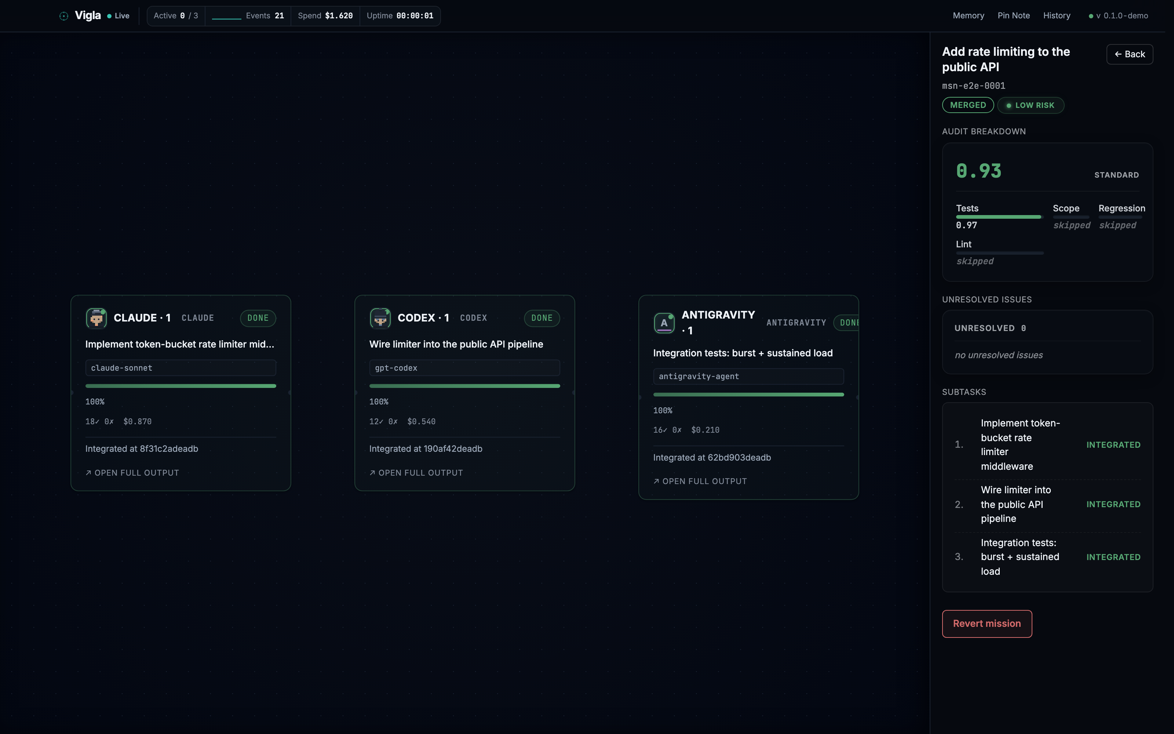Click the Active 0 / 3 counter
Viewport: 1174px width, 734px height.
coord(176,16)
